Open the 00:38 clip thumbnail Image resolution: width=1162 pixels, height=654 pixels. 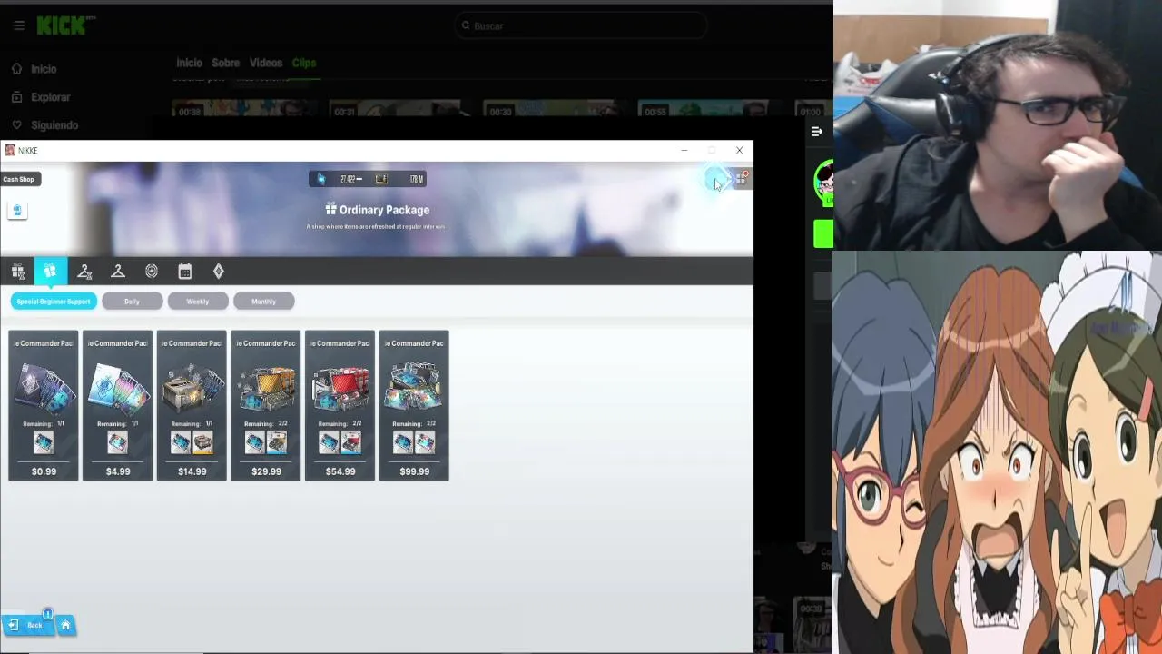(x=243, y=108)
